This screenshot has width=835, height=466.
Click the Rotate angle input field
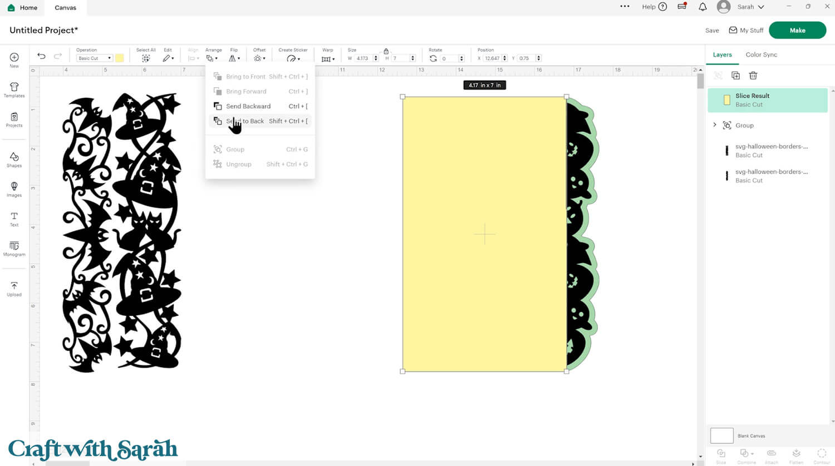click(x=449, y=58)
